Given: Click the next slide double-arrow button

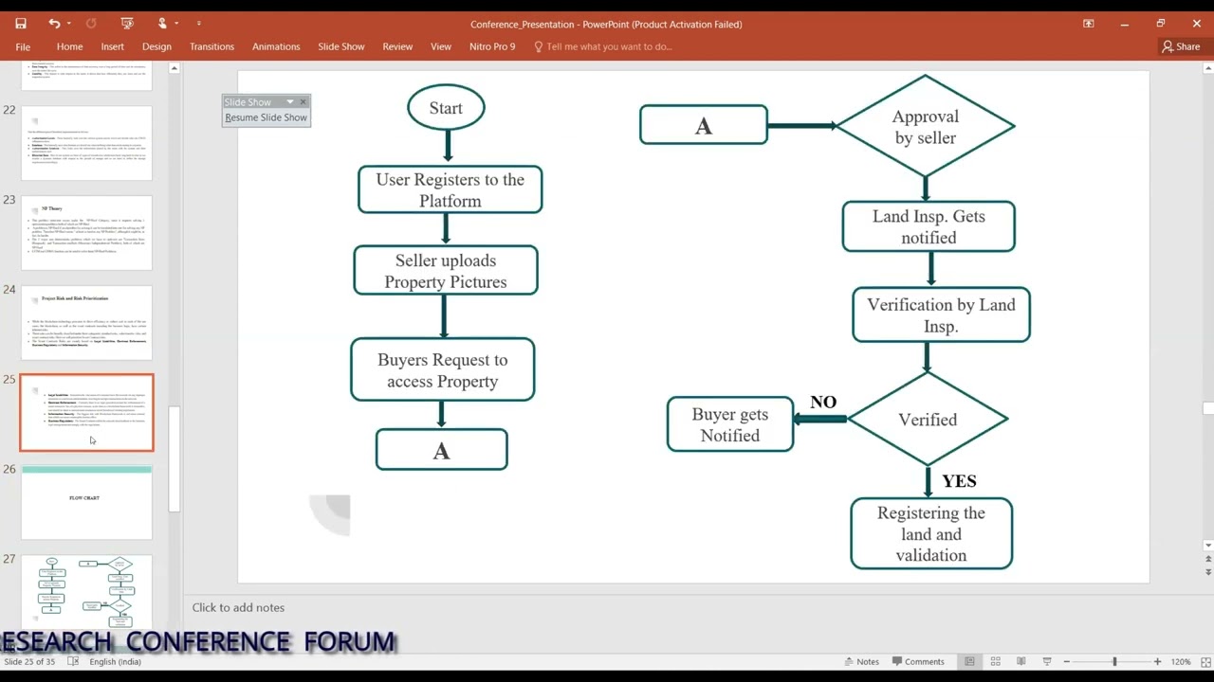Looking at the screenshot, I should [1207, 573].
